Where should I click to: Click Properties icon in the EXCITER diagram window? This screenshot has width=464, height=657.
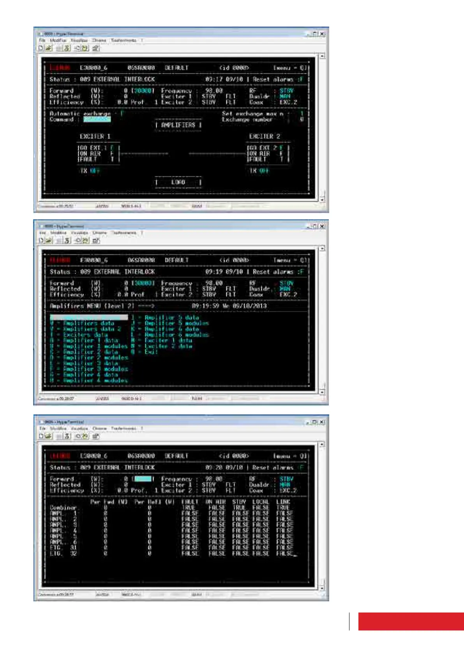pyautogui.click(x=96, y=48)
